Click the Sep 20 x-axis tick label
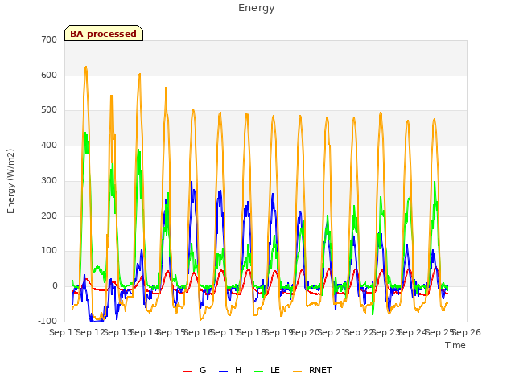The height and width of the screenshot is (386, 515). tap(306, 332)
